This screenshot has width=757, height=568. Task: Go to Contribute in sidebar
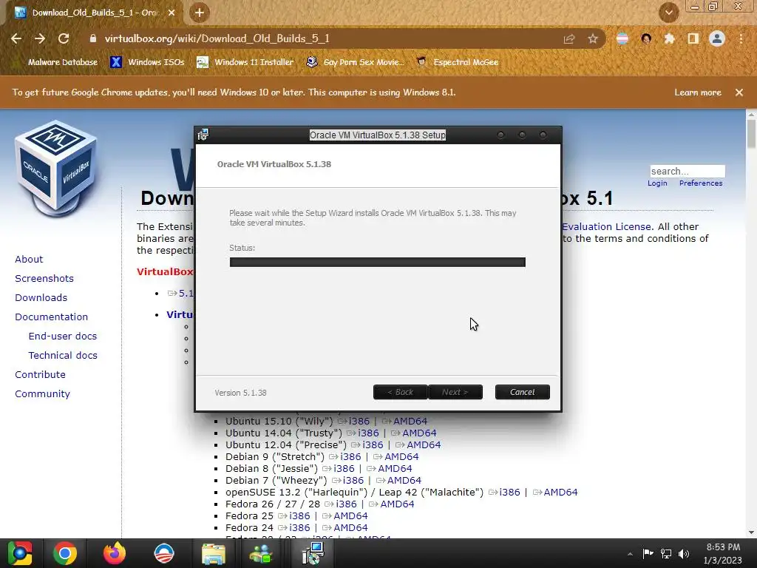(x=40, y=375)
